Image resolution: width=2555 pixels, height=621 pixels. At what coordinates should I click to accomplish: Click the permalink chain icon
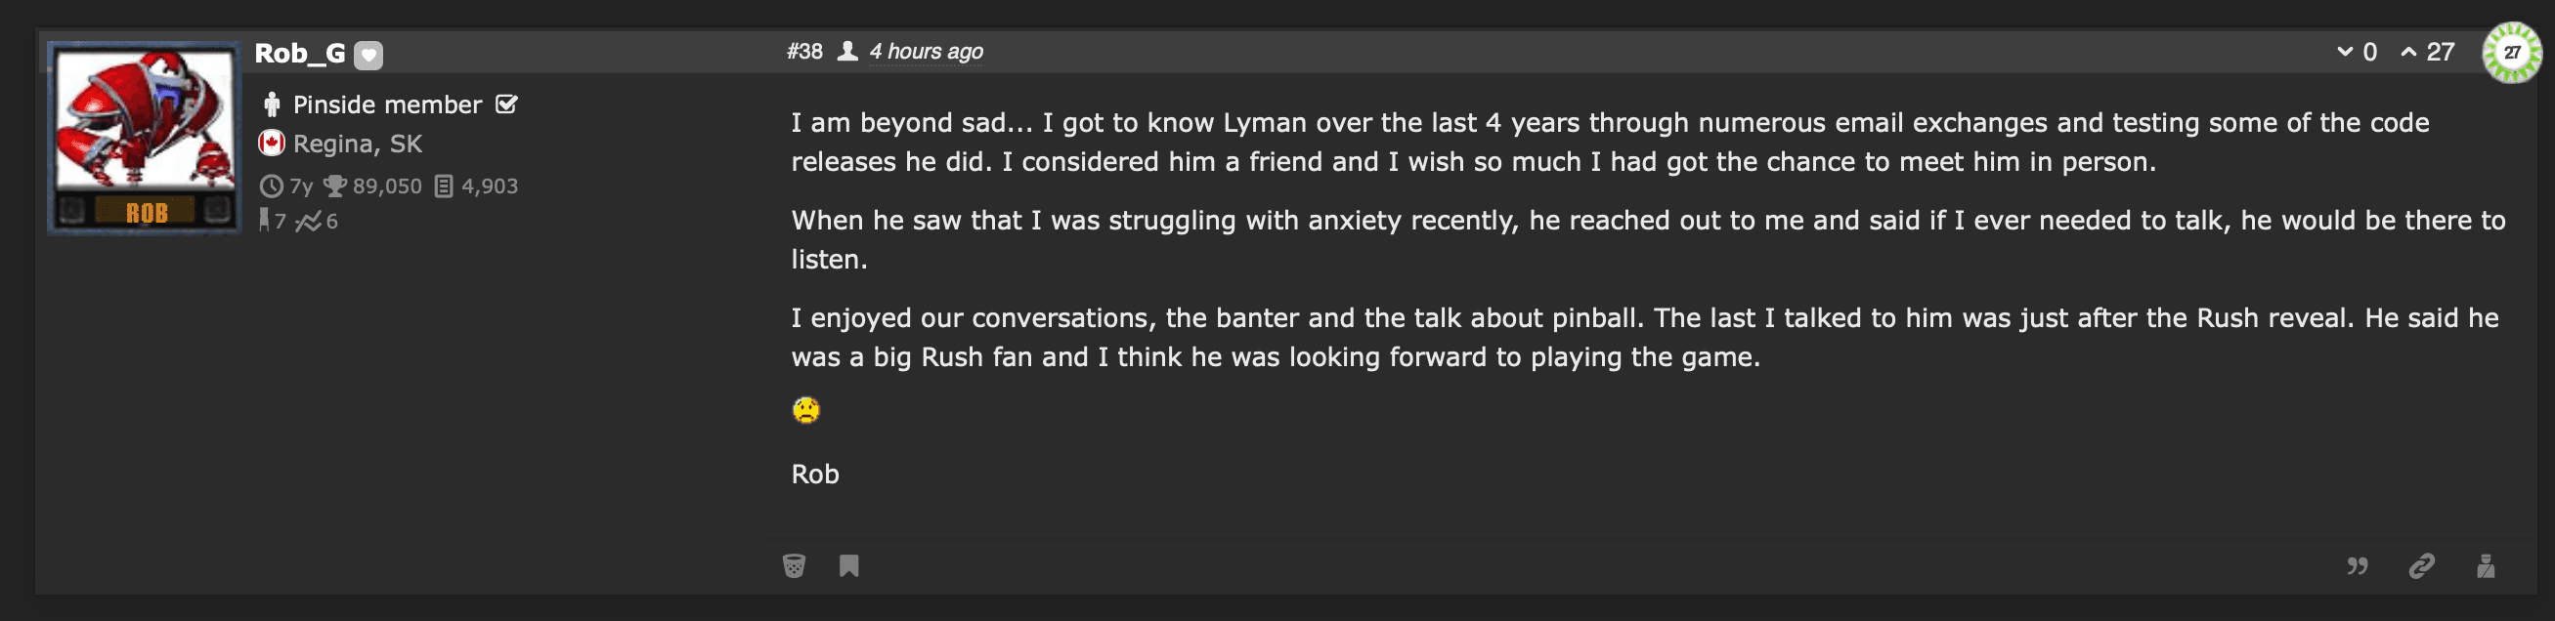click(2421, 566)
